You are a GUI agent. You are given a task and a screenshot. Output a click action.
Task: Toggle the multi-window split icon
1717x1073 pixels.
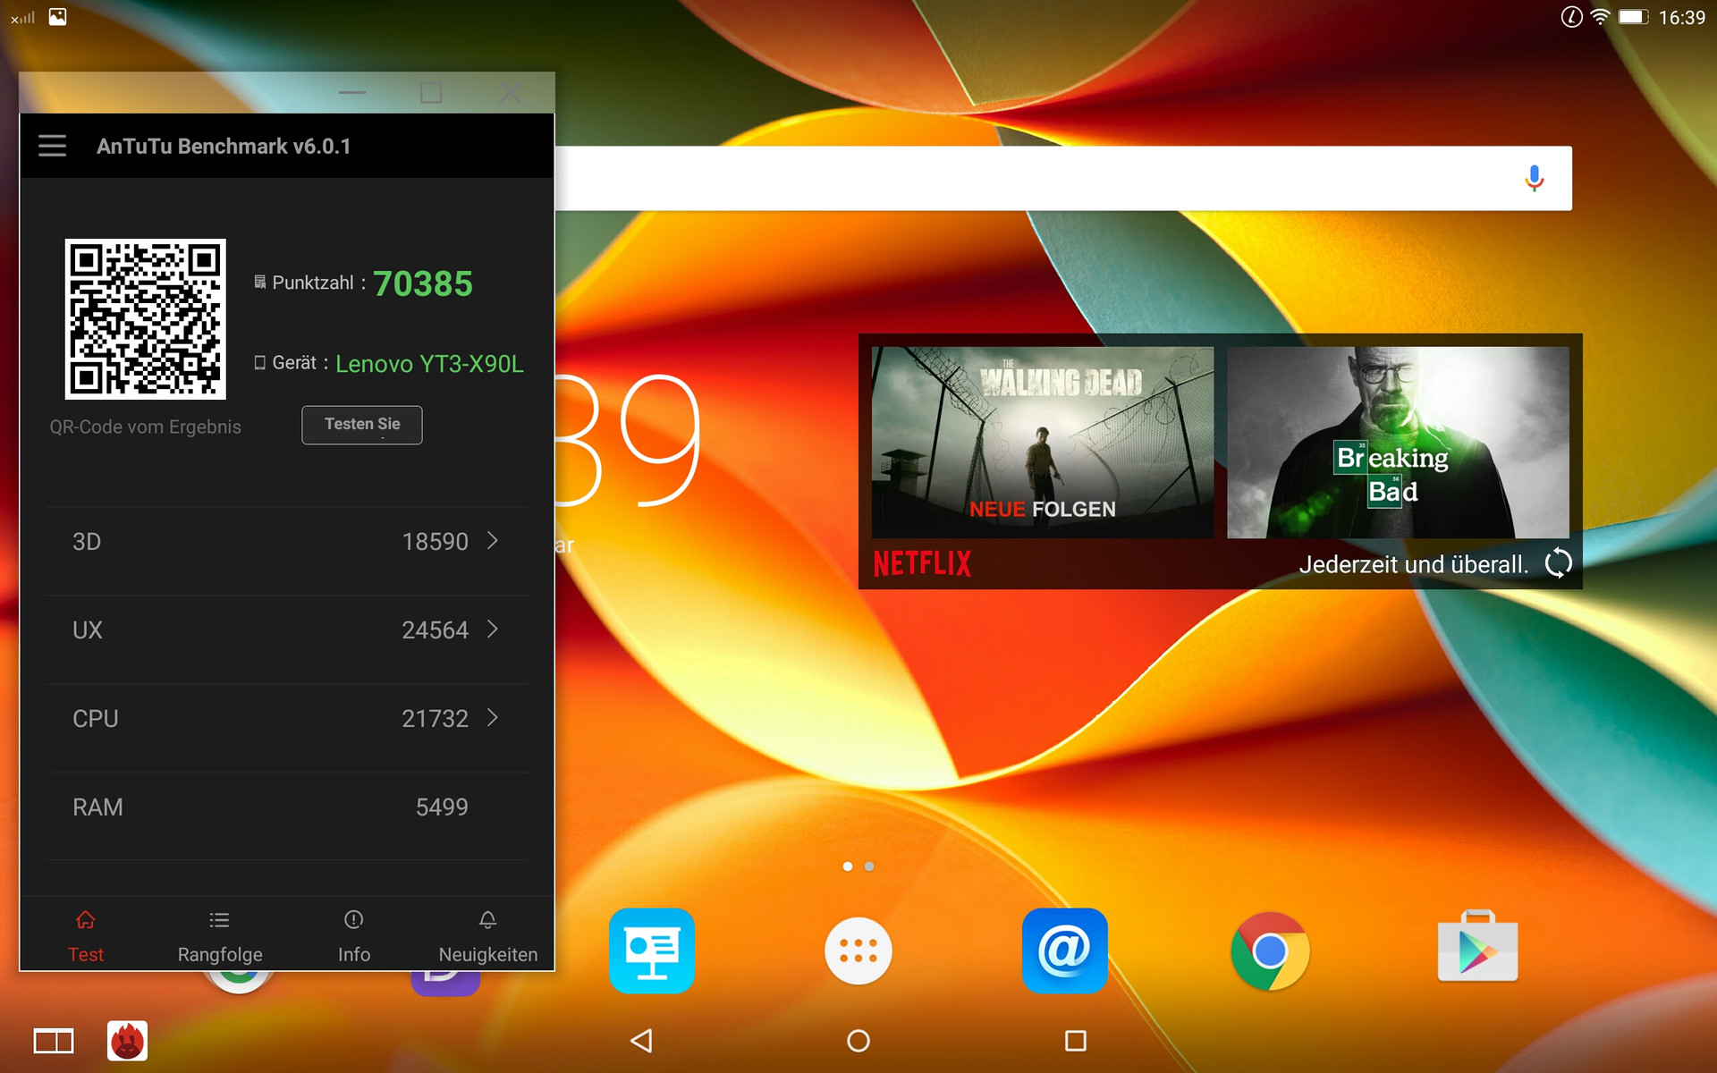(54, 1041)
